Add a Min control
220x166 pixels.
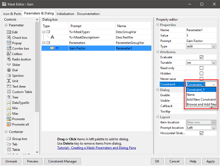[12, 108]
